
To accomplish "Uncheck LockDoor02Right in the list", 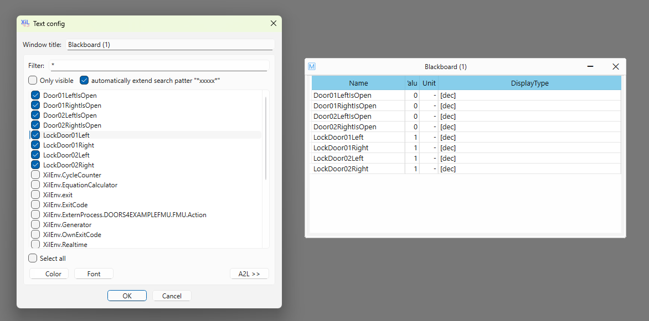I will click(35, 165).
